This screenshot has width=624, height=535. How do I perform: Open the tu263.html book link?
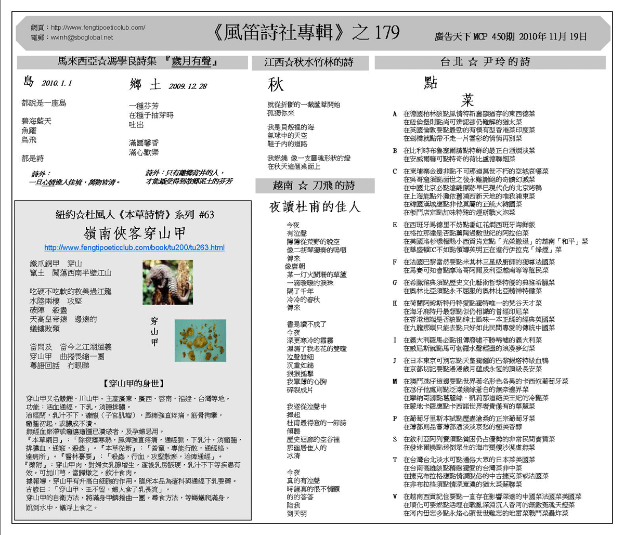[x=134, y=247]
